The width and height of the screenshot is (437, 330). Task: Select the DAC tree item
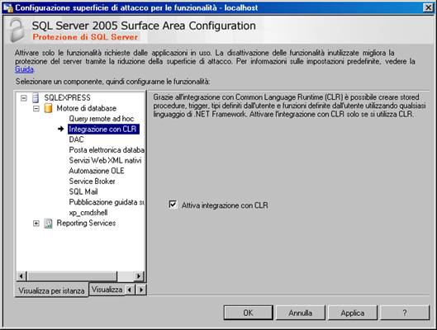(76, 139)
